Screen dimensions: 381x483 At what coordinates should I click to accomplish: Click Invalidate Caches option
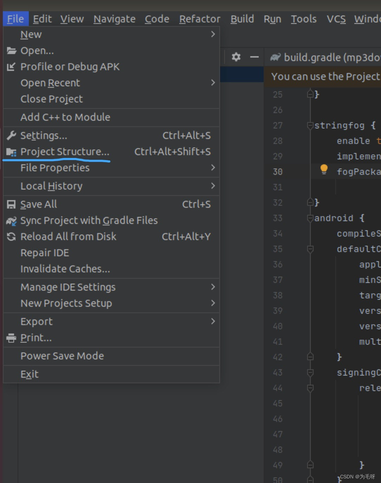pos(65,269)
